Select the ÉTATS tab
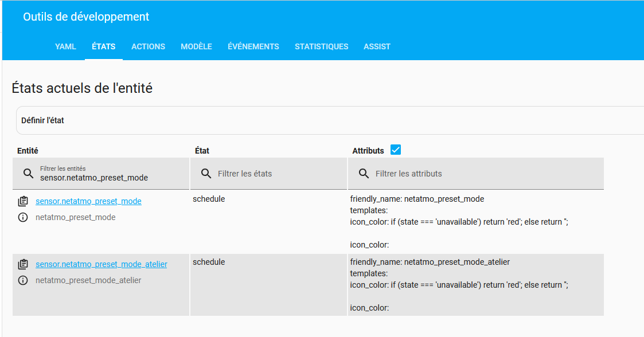 tap(104, 46)
